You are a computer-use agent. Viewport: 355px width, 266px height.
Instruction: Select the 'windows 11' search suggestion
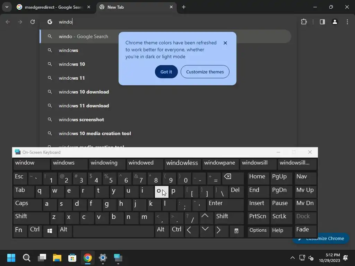[165, 78]
